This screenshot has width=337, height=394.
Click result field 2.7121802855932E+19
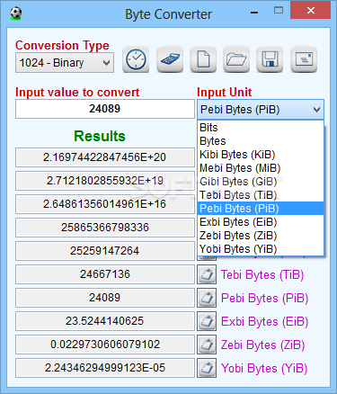pos(105,181)
